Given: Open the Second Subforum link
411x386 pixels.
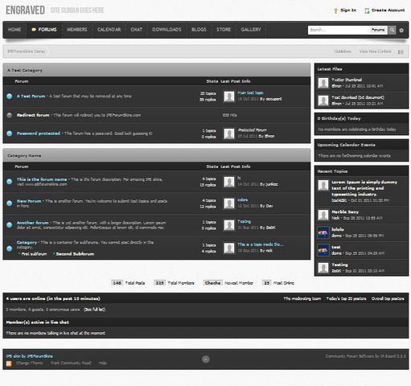Looking at the screenshot, I should tap(75, 254).
